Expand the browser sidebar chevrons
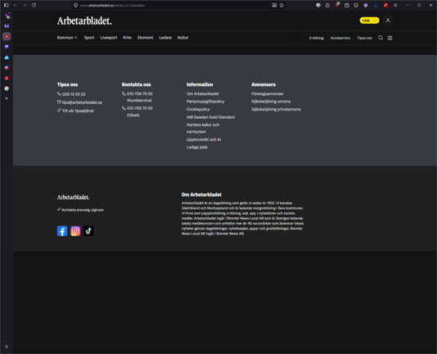This screenshot has height=354, width=437. coord(7,347)
